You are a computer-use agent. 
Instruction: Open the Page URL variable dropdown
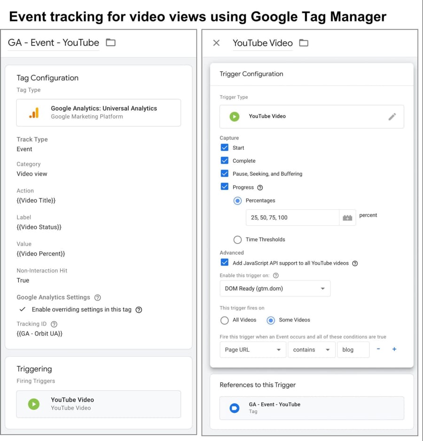(x=253, y=350)
